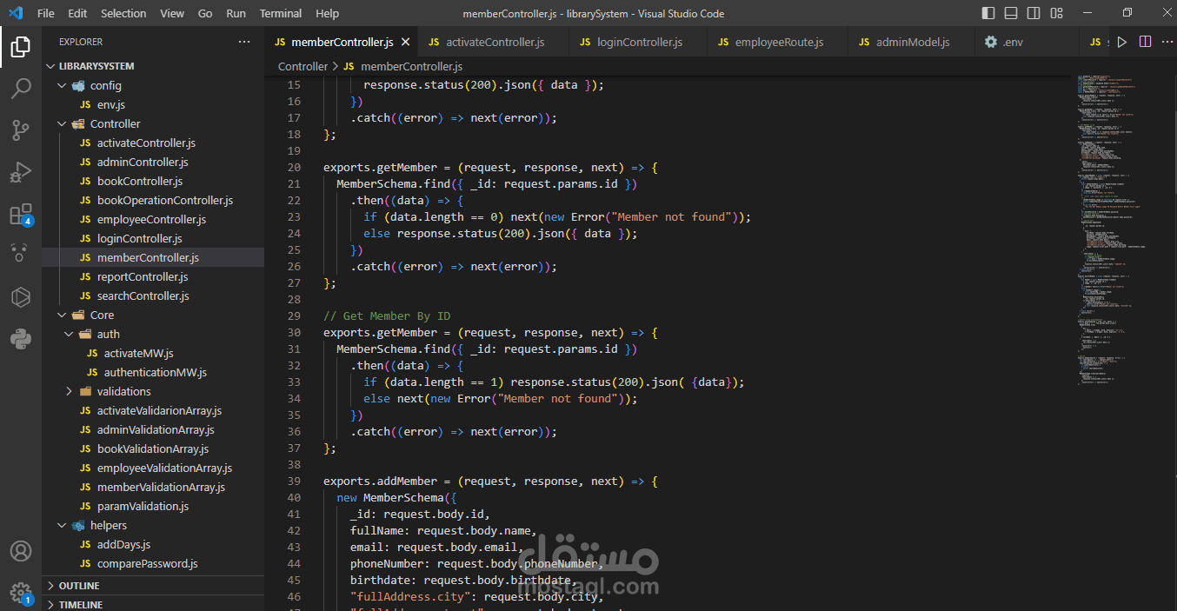
Task: Open the Customize Layout icon
Action: (x=1058, y=13)
